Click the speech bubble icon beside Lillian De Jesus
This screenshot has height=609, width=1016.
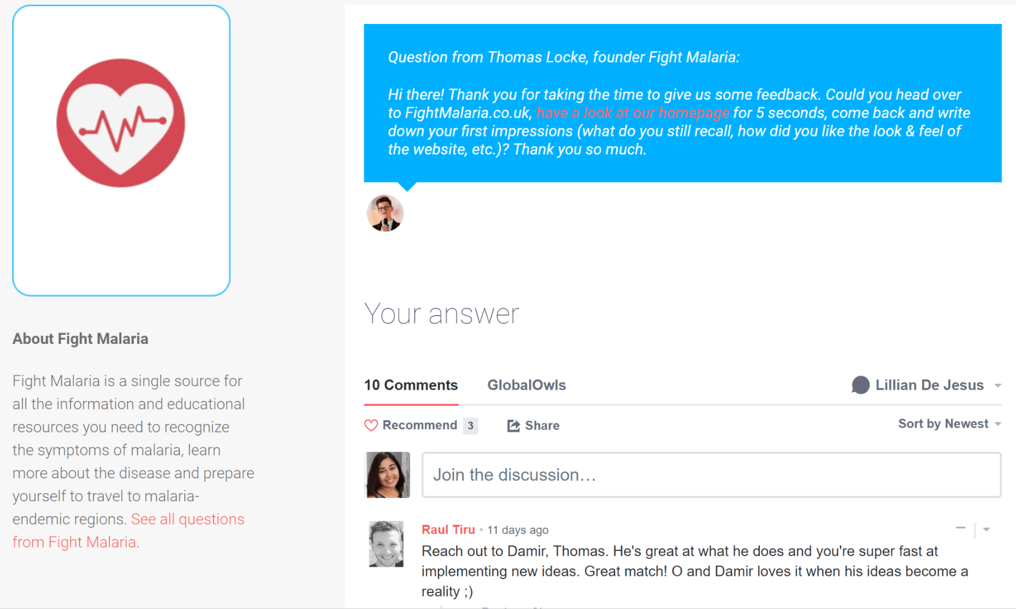tap(860, 385)
